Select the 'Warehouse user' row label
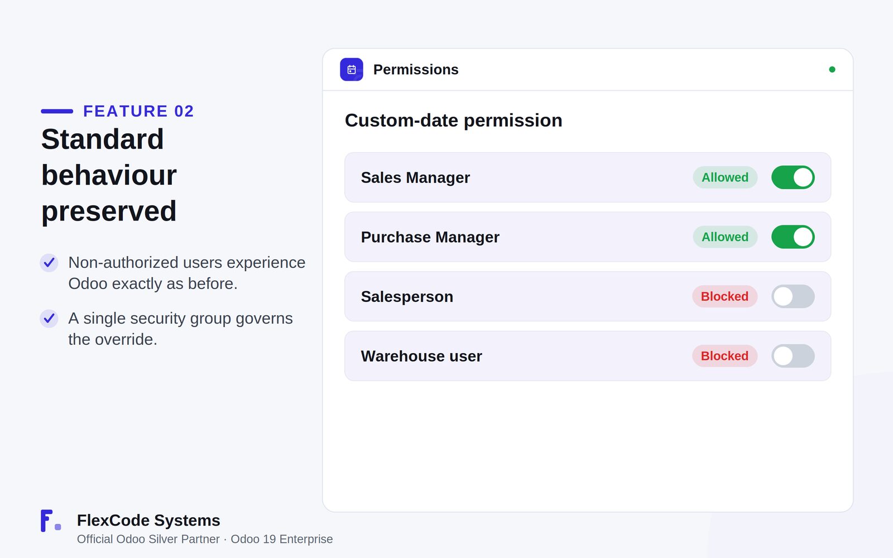The height and width of the screenshot is (558, 893). pyautogui.click(x=421, y=356)
